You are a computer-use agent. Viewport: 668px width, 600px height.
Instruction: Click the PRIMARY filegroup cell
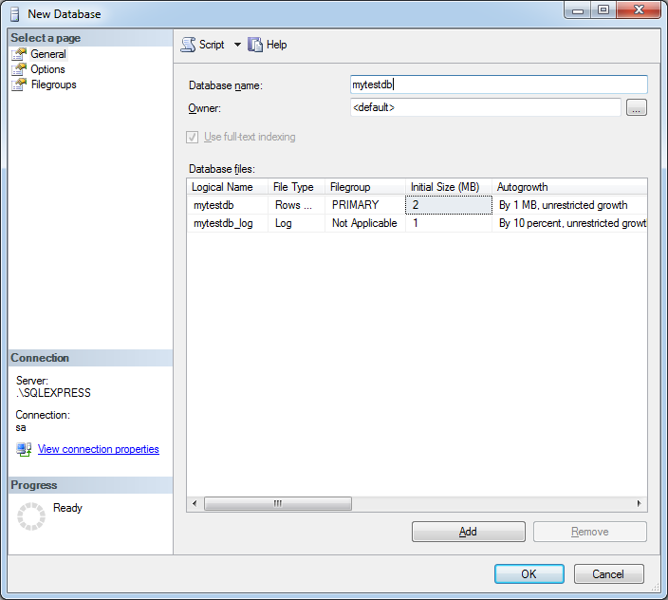point(365,205)
